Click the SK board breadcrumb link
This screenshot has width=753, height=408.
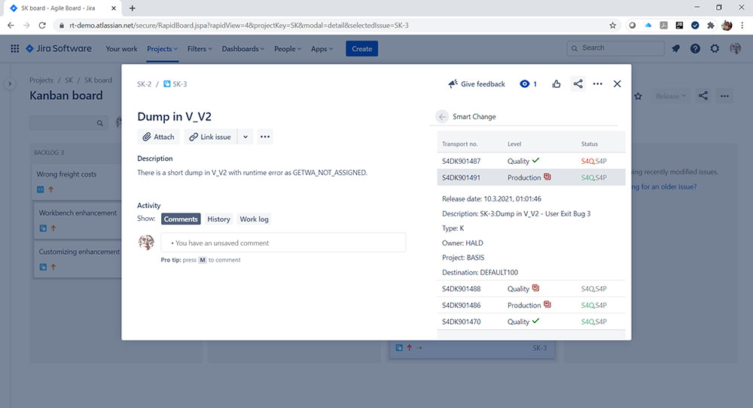click(98, 80)
